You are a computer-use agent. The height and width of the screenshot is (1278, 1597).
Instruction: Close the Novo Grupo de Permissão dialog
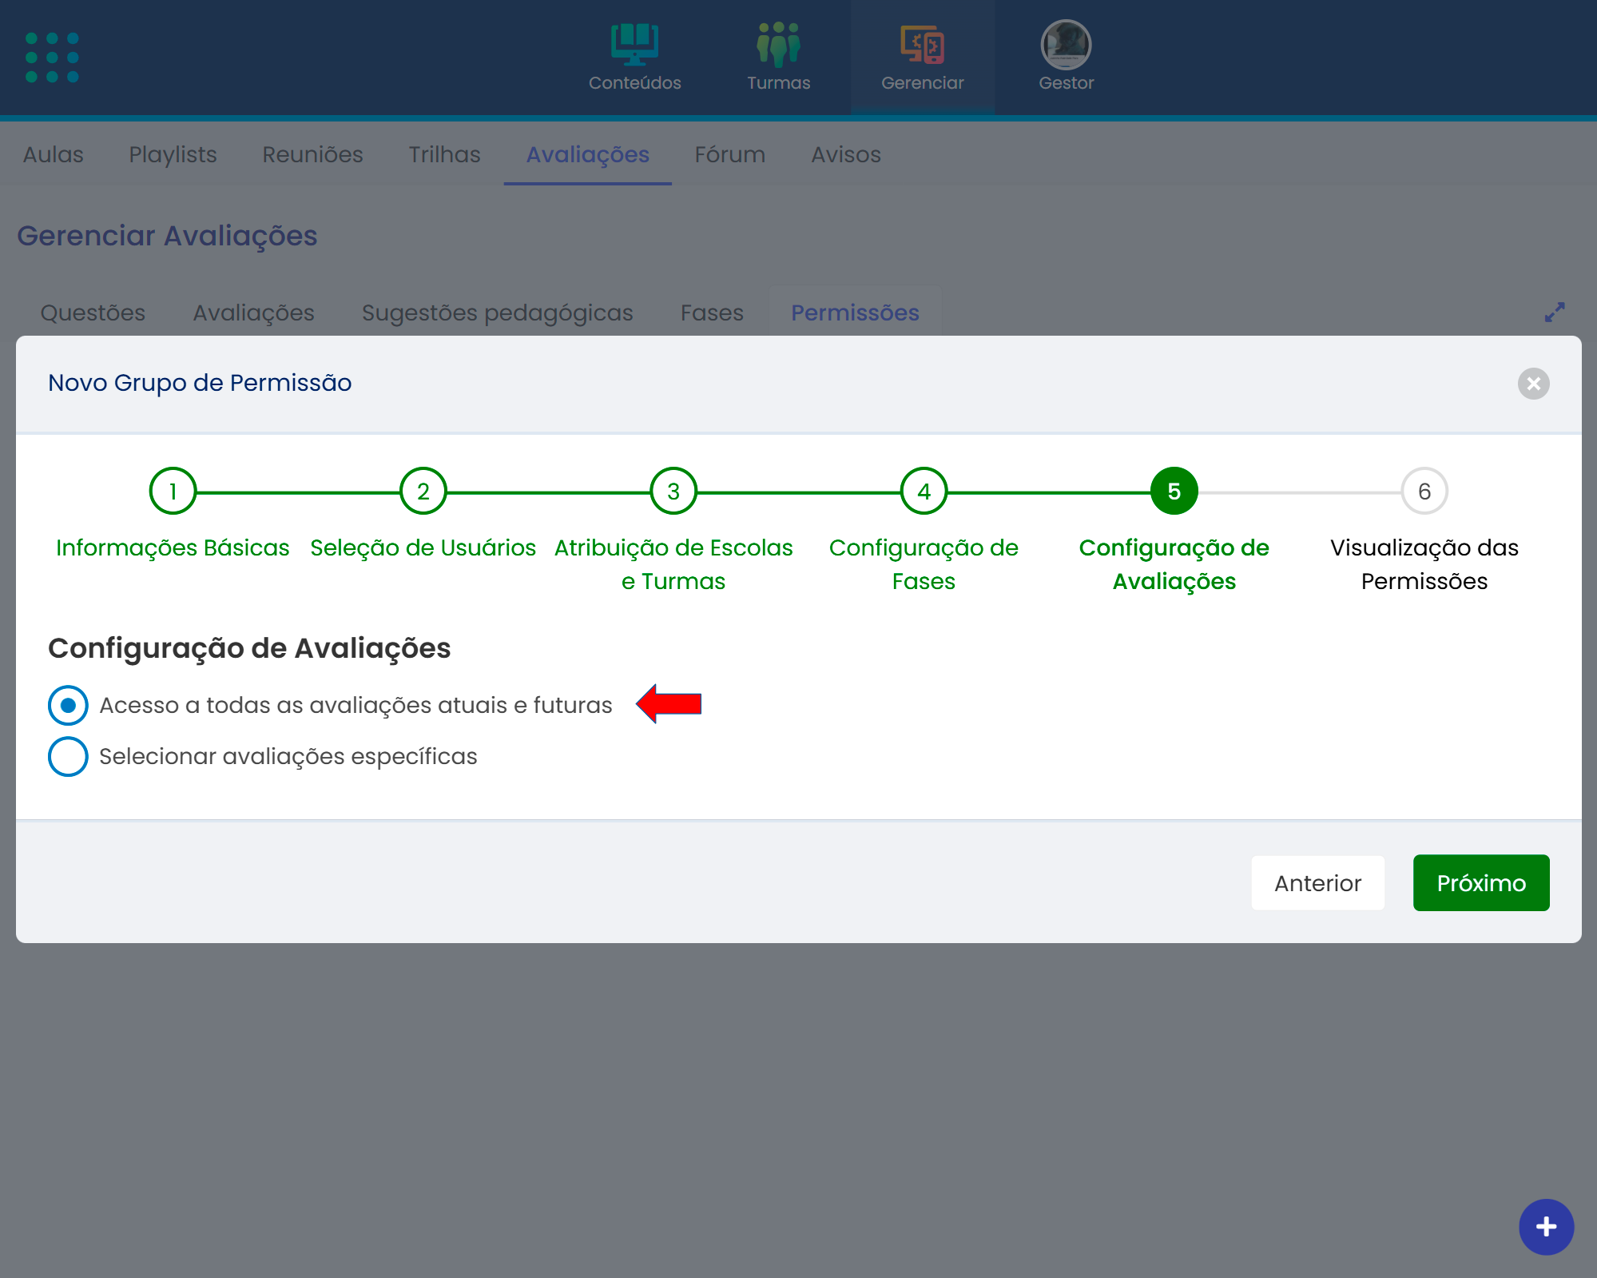[1533, 384]
